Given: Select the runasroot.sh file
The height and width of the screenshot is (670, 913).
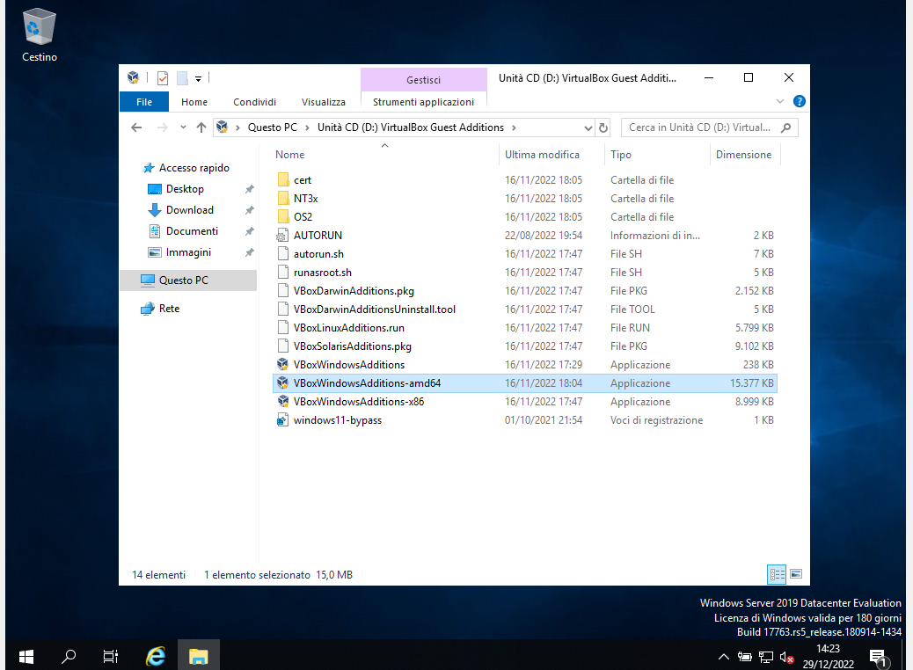Looking at the screenshot, I should click(x=323, y=273).
